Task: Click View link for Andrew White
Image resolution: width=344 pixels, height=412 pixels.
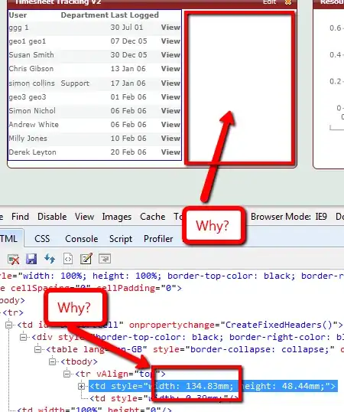Action: (170, 125)
